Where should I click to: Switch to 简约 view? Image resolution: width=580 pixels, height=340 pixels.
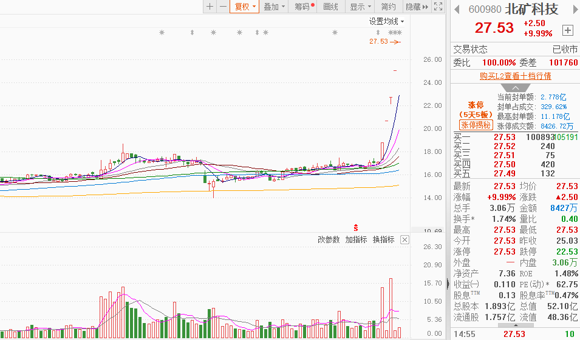click(x=389, y=6)
